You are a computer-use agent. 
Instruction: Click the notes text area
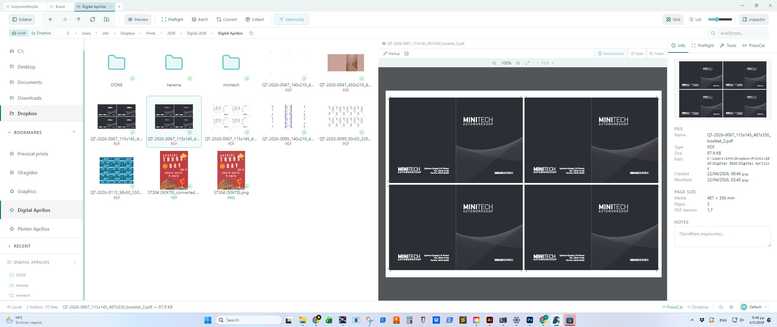[722, 237]
